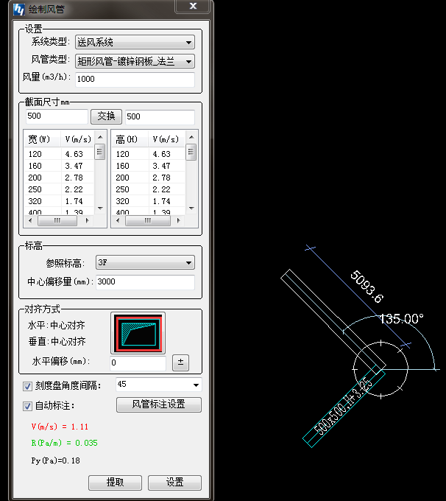Select height 200 row in 高(H) list
Screen dimensions: 446x501
coord(149,178)
